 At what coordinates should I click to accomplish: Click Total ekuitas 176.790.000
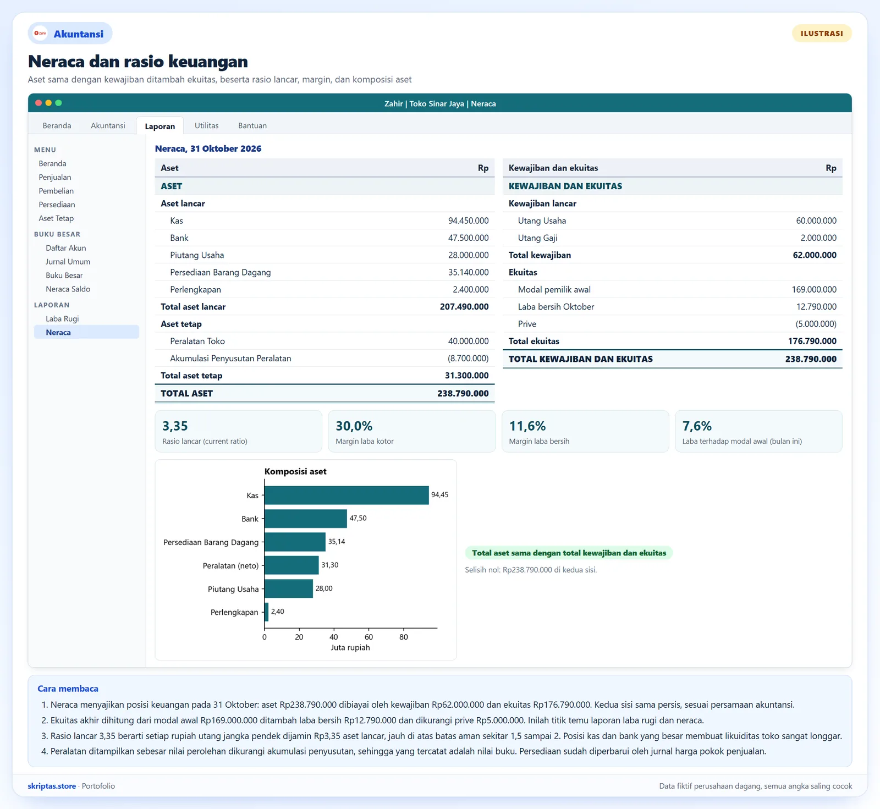pos(812,341)
